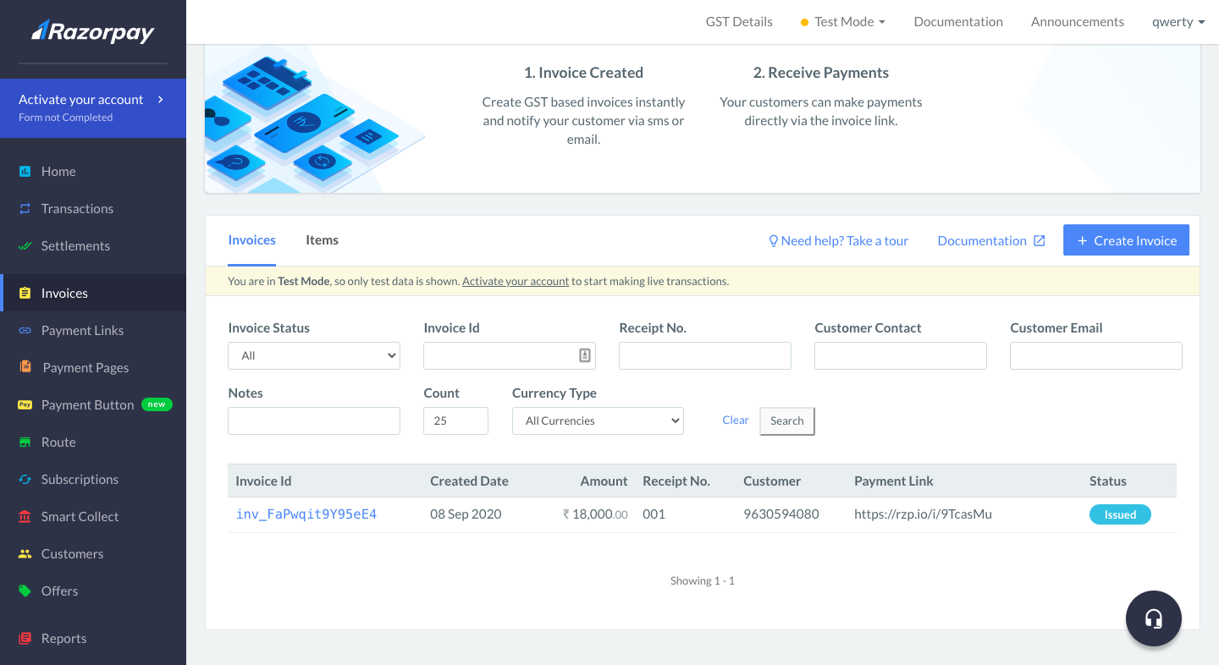The image size is (1219, 665).
Task: Click the Smart Collect bank icon
Action: pyautogui.click(x=25, y=516)
